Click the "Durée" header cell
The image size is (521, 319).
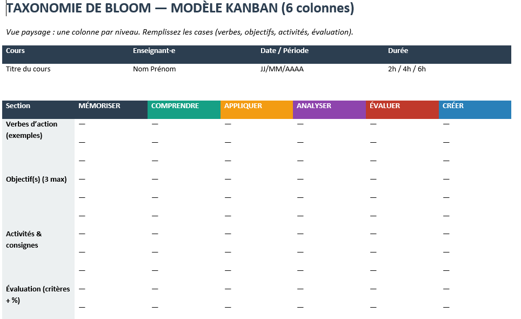pos(398,51)
